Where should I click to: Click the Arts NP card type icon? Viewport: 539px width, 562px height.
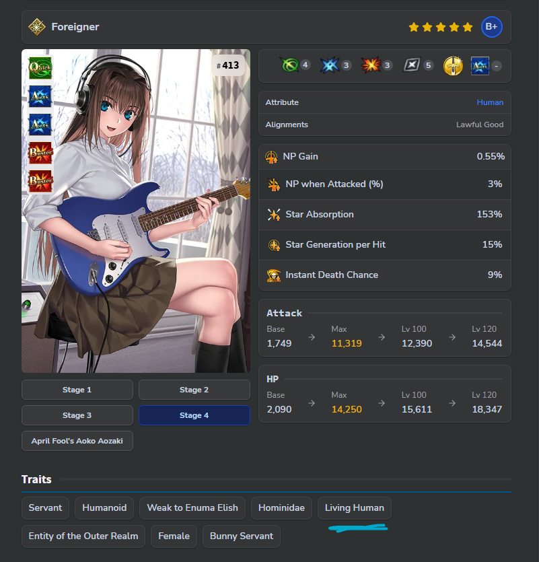click(x=480, y=66)
